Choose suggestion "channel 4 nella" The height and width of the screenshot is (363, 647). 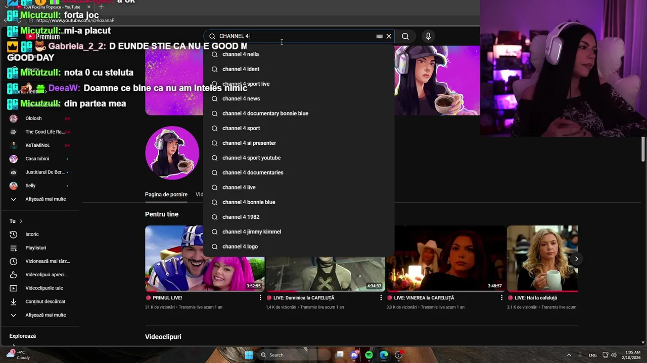click(x=298, y=54)
